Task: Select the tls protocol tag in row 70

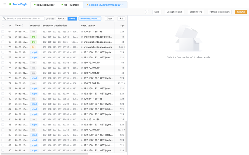Action: [33, 47]
